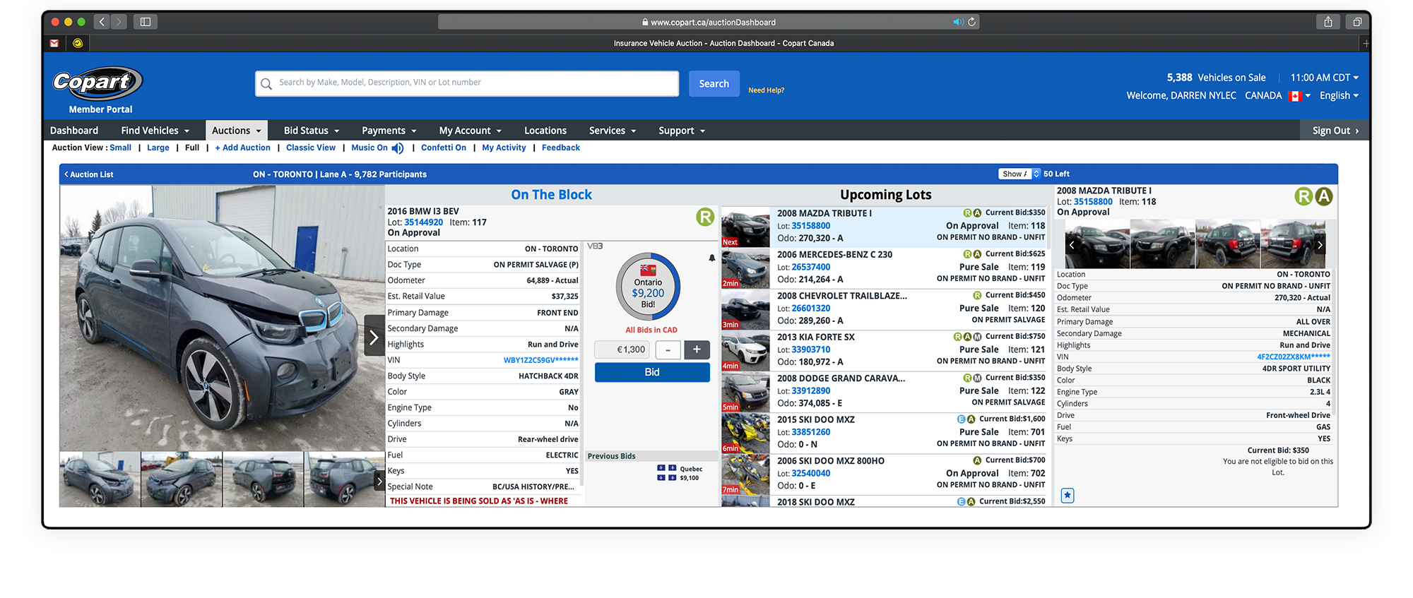Click in the vehicle search field
The image size is (1413, 598).
467,83
